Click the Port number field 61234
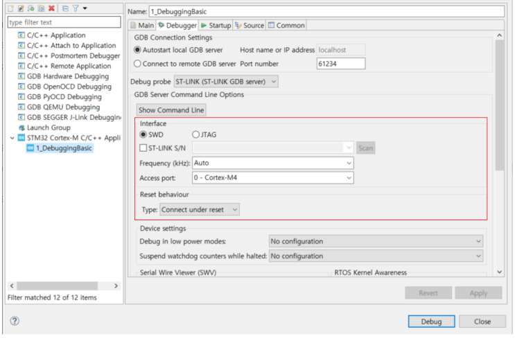 point(341,64)
